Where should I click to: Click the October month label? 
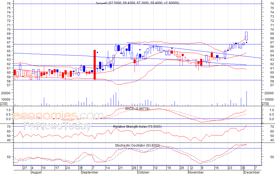click(x=144, y=172)
